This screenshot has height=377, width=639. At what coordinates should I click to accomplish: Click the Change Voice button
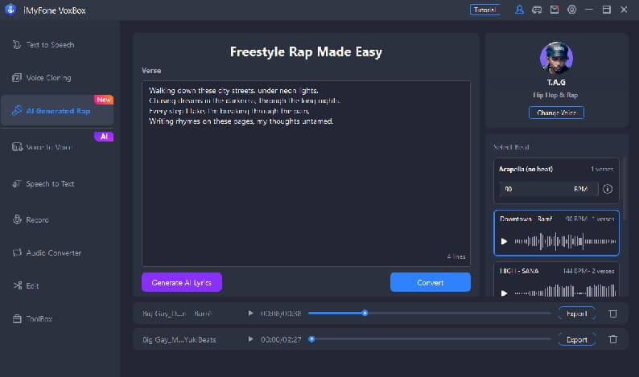pos(556,113)
